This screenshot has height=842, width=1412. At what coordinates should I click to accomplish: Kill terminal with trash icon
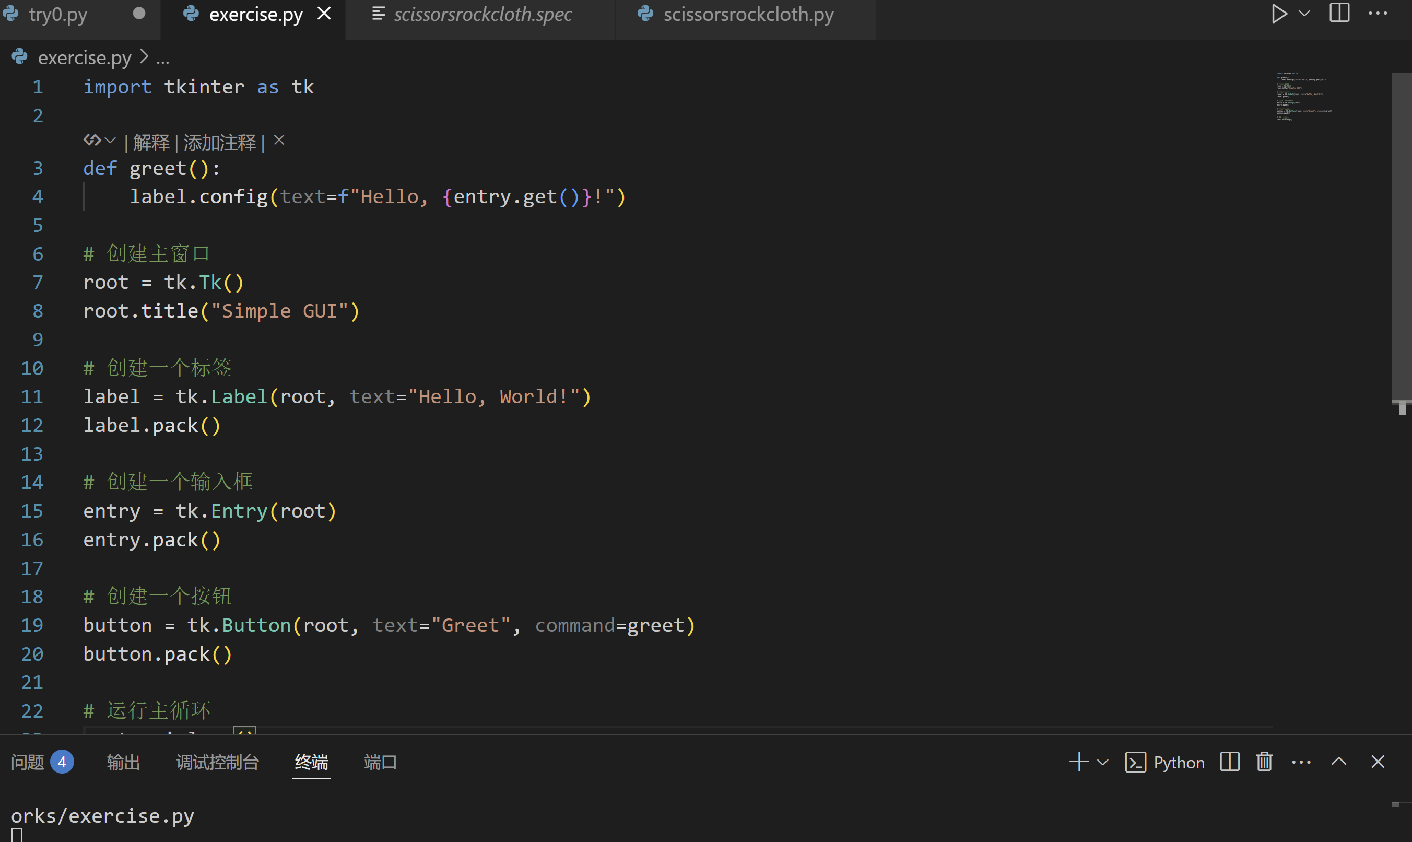(x=1264, y=762)
